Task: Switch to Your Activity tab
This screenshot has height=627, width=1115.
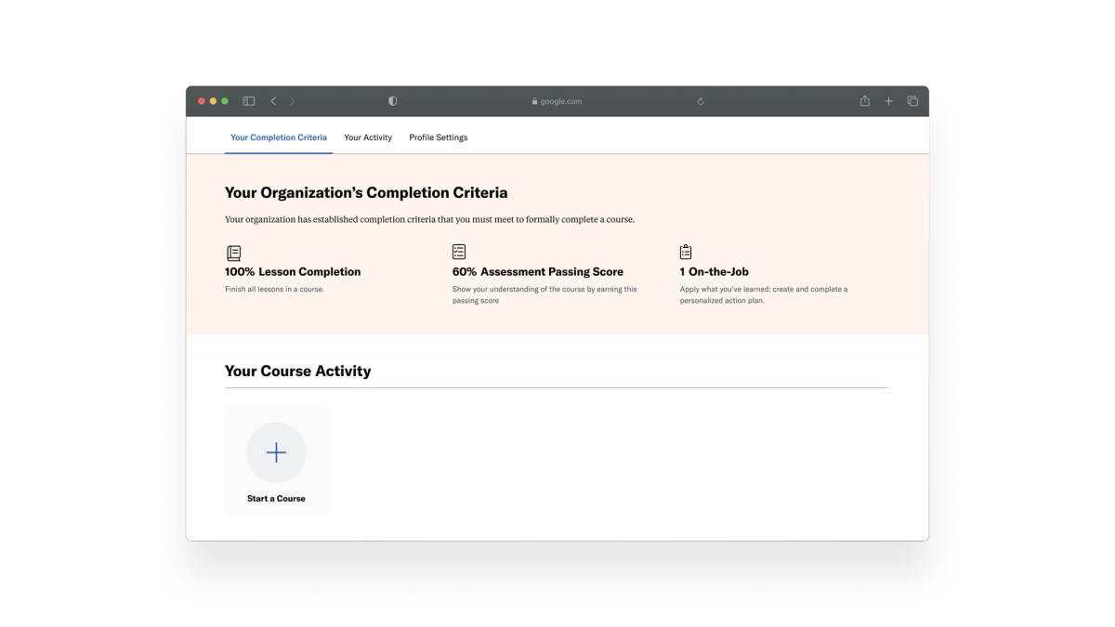Action: click(368, 137)
